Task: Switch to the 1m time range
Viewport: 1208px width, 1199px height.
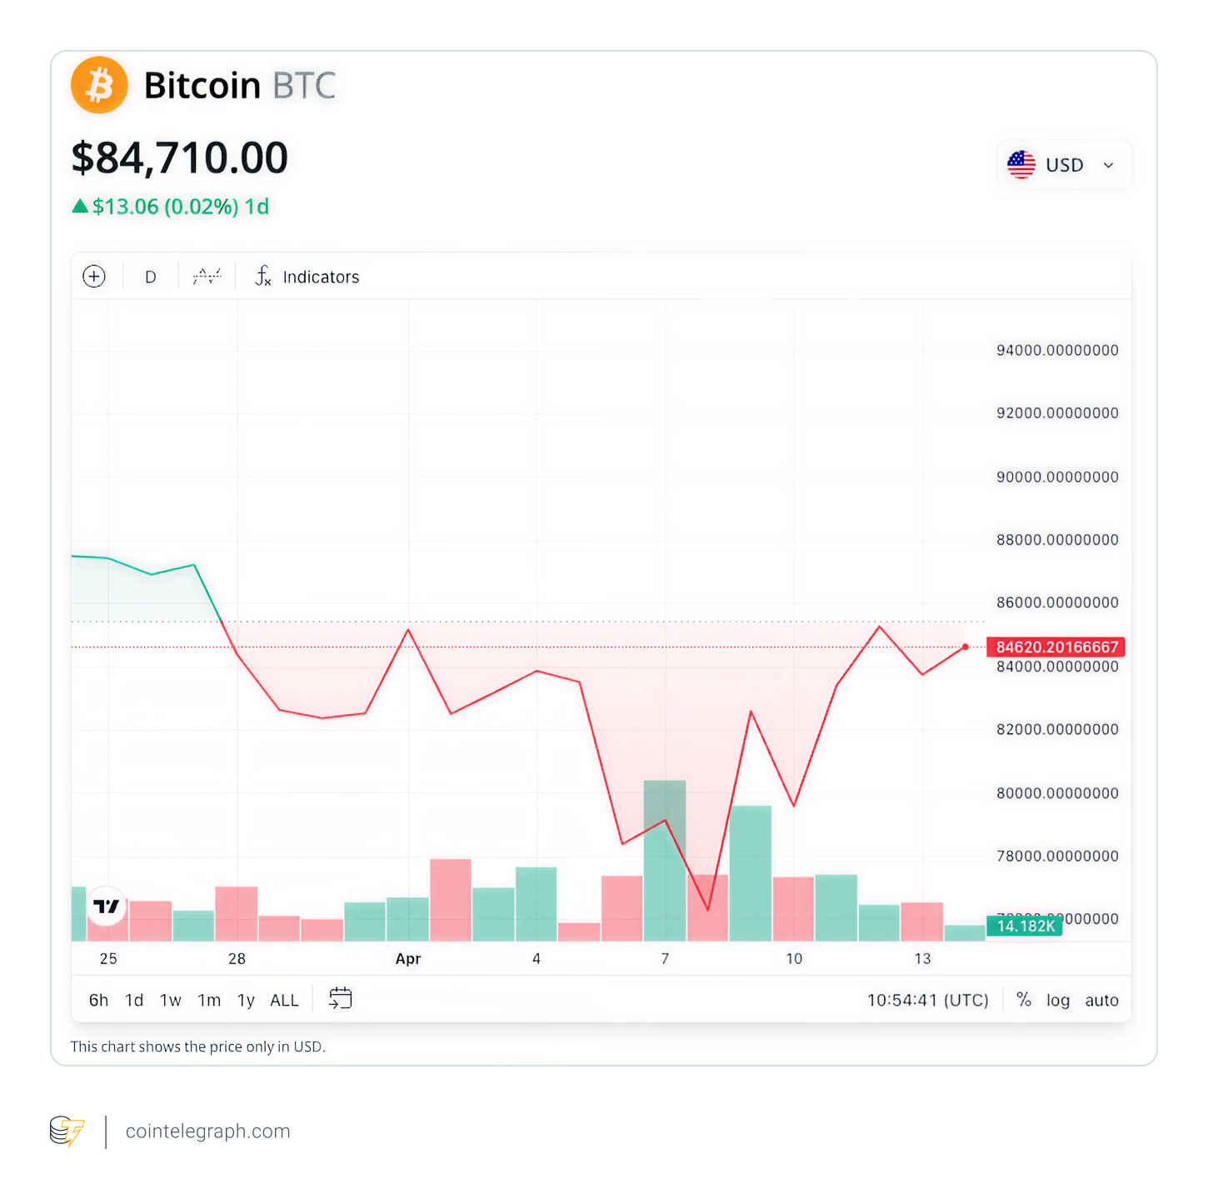Action: [x=209, y=1000]
